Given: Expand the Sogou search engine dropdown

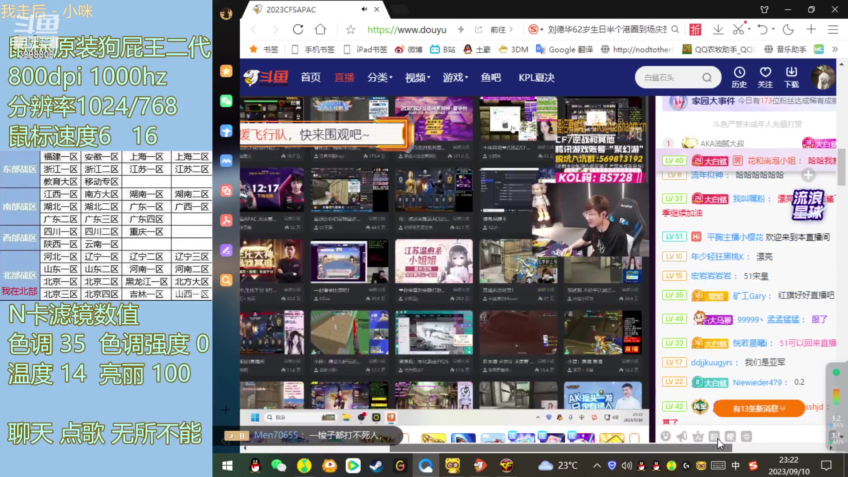Looking at the screenshot, I should 542,30.
